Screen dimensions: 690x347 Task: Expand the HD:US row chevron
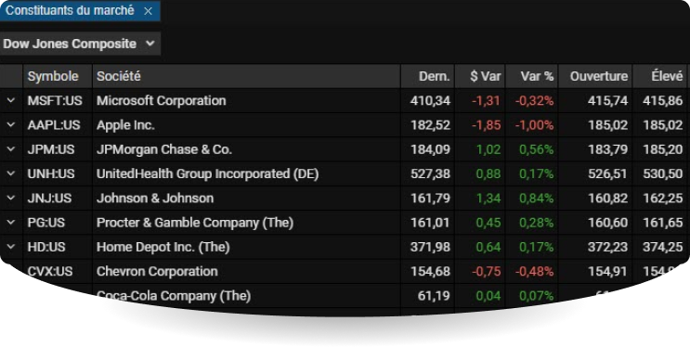click(x=11, y=247)
